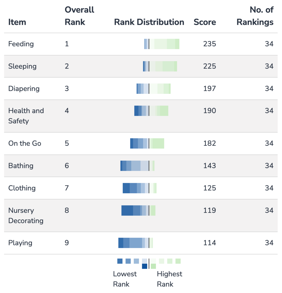Screen dimensions: 282x293
Task: Click the Overall Rank column header
Action: click(79, 16)
